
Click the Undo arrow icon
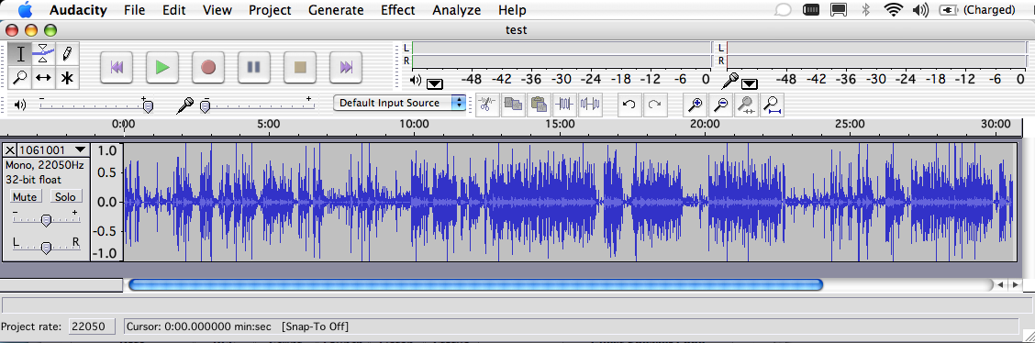click(629, 105)
